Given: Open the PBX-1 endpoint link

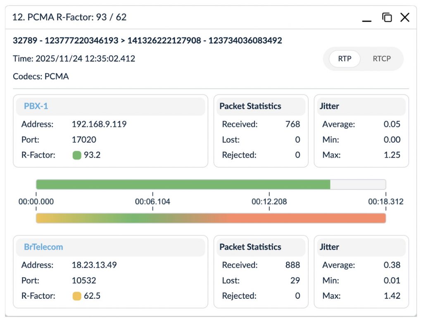Looking at the screenshot, I should [36, 106].
